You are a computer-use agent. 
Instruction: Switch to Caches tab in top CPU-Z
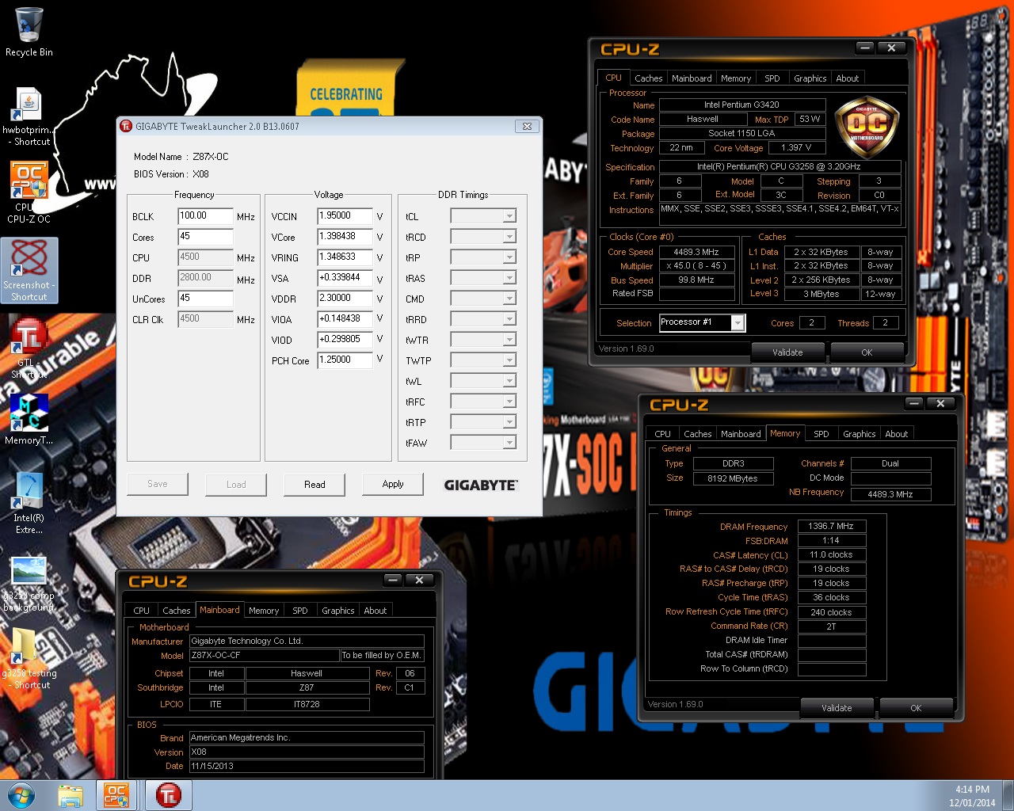tap(648, 78)
